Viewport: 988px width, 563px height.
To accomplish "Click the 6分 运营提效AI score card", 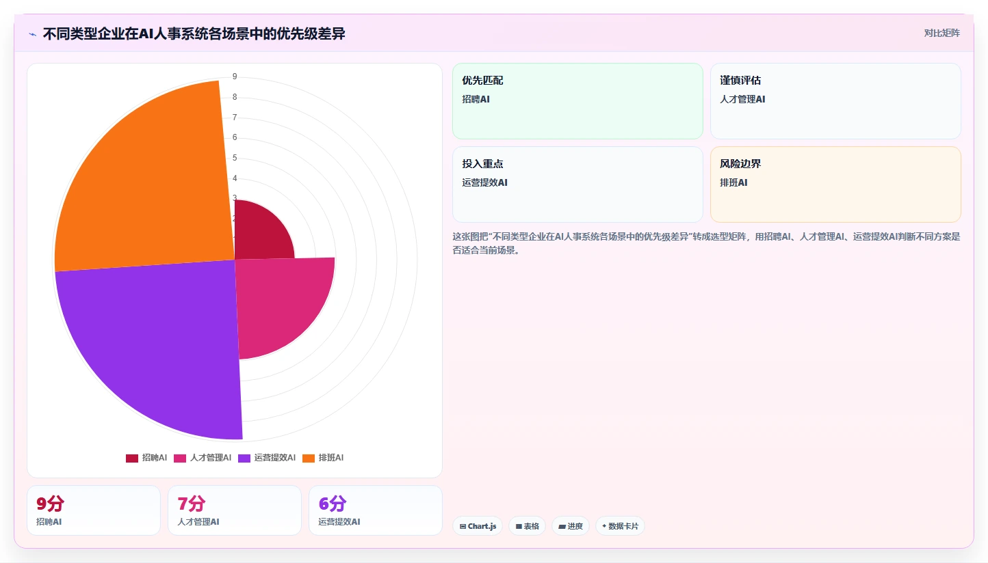I will point(376,510).
